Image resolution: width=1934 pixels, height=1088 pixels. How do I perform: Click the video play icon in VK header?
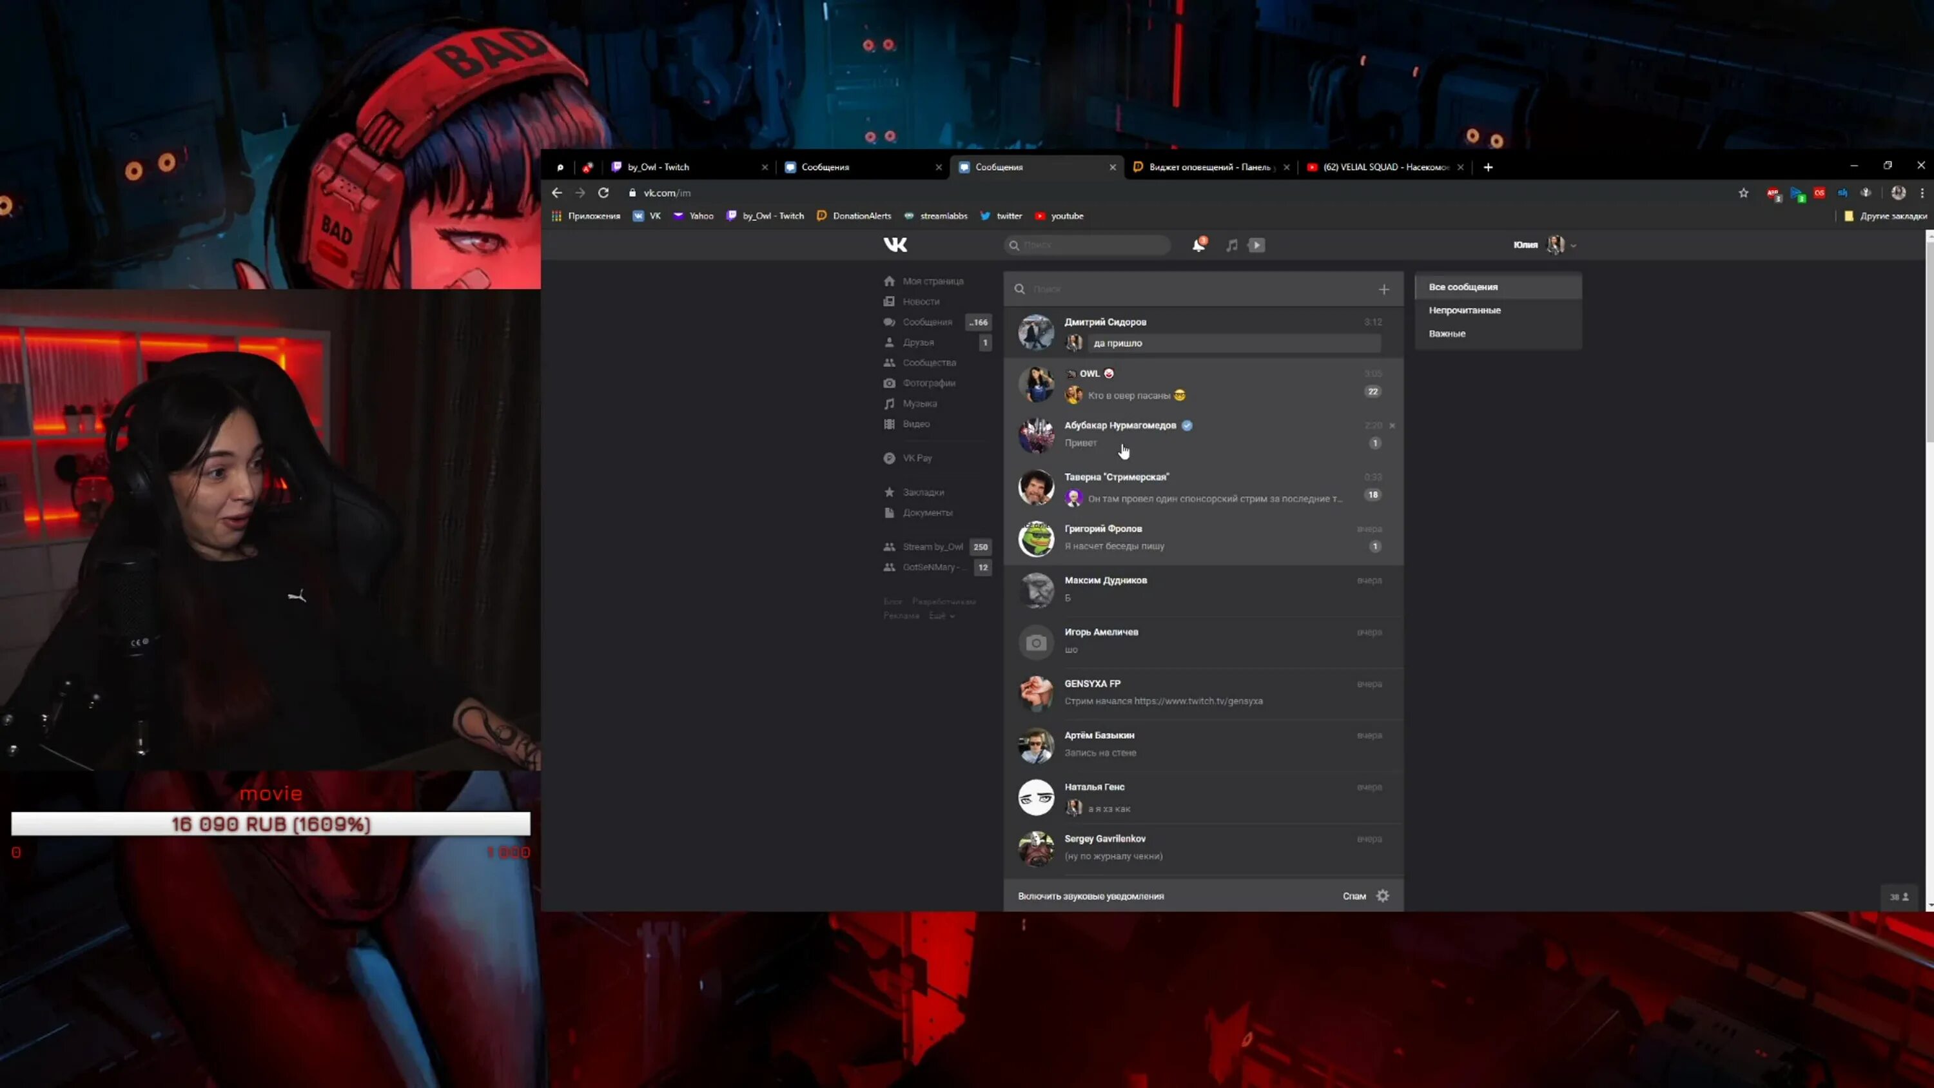1256,245
